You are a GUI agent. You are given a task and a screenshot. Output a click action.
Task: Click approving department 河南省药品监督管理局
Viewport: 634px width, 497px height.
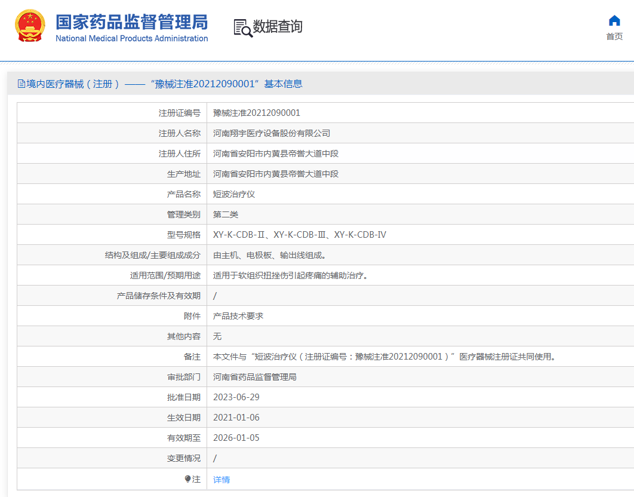[255, 377]
